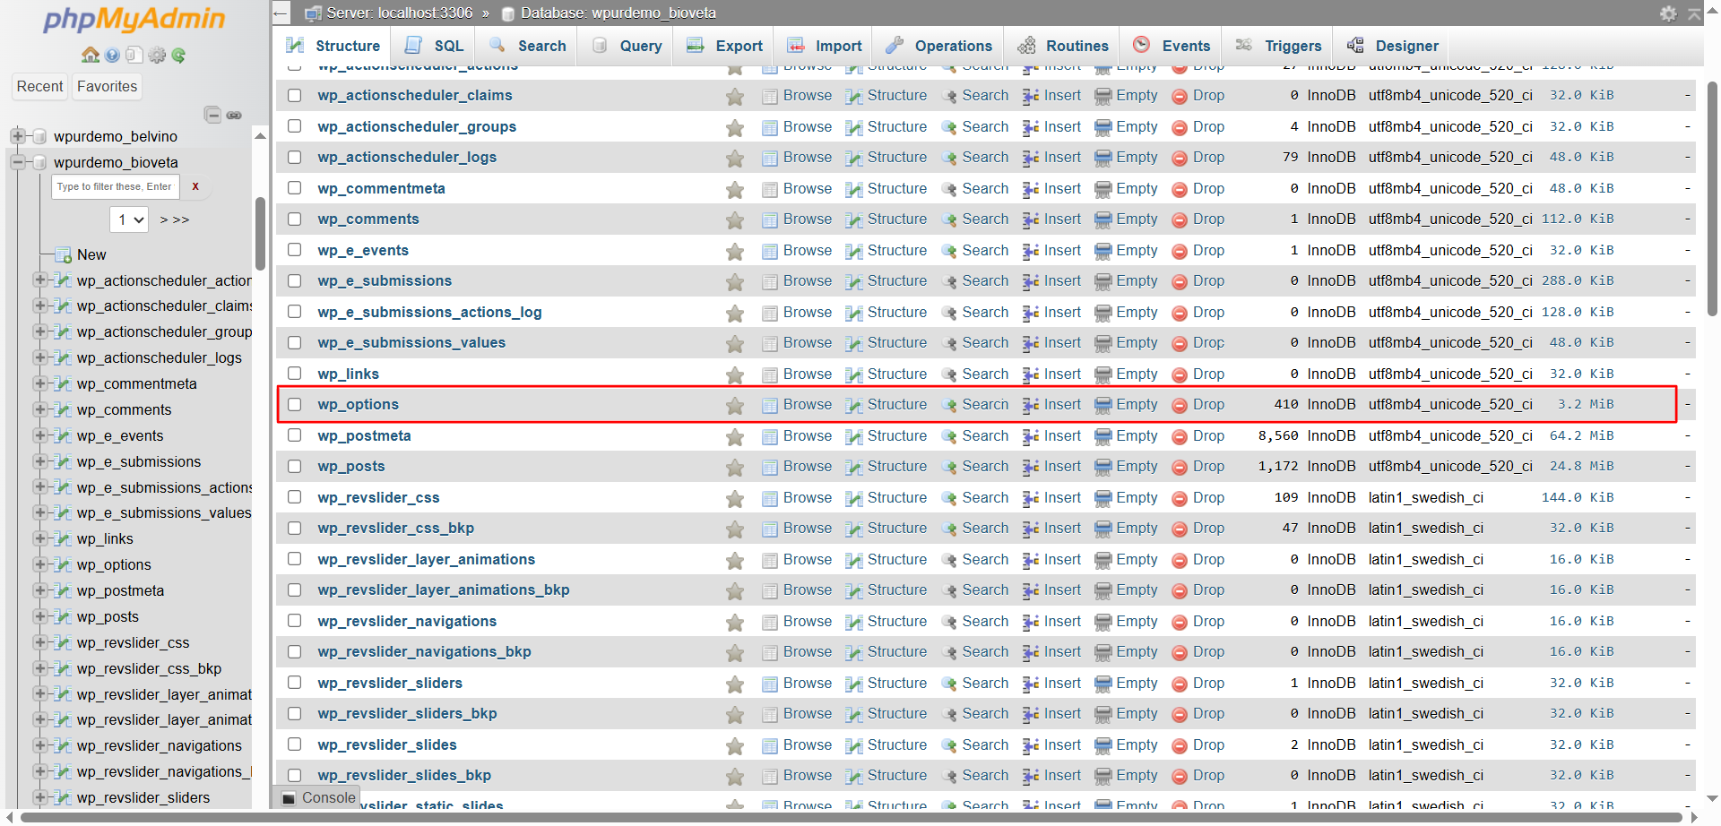Click Browse icon in wp_postmeta row

[770, 437]
